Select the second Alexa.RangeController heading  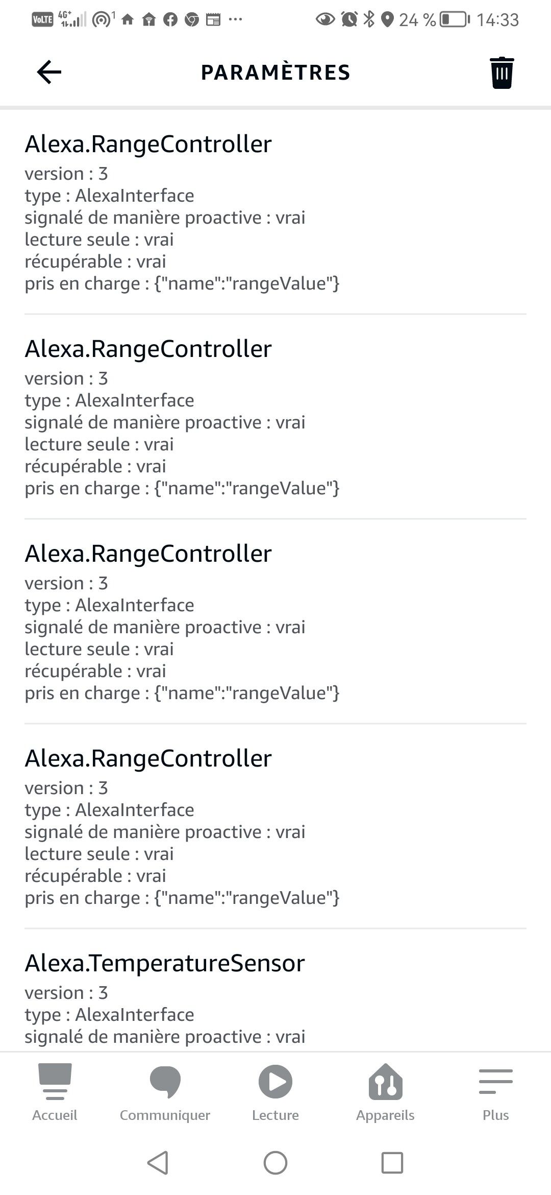148,349
